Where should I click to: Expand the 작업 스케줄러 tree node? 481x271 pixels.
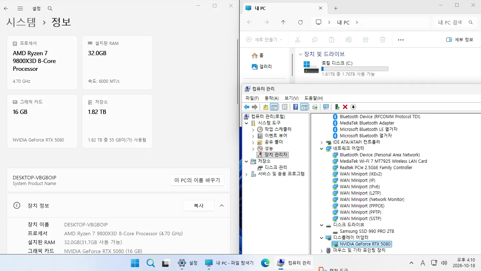(x=253, y=129)
